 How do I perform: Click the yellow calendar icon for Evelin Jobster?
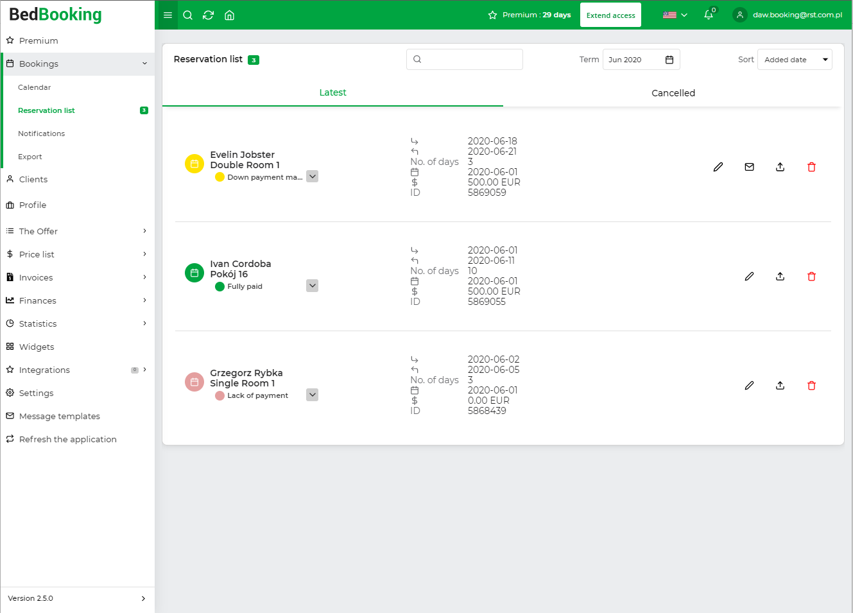point(194,164)
